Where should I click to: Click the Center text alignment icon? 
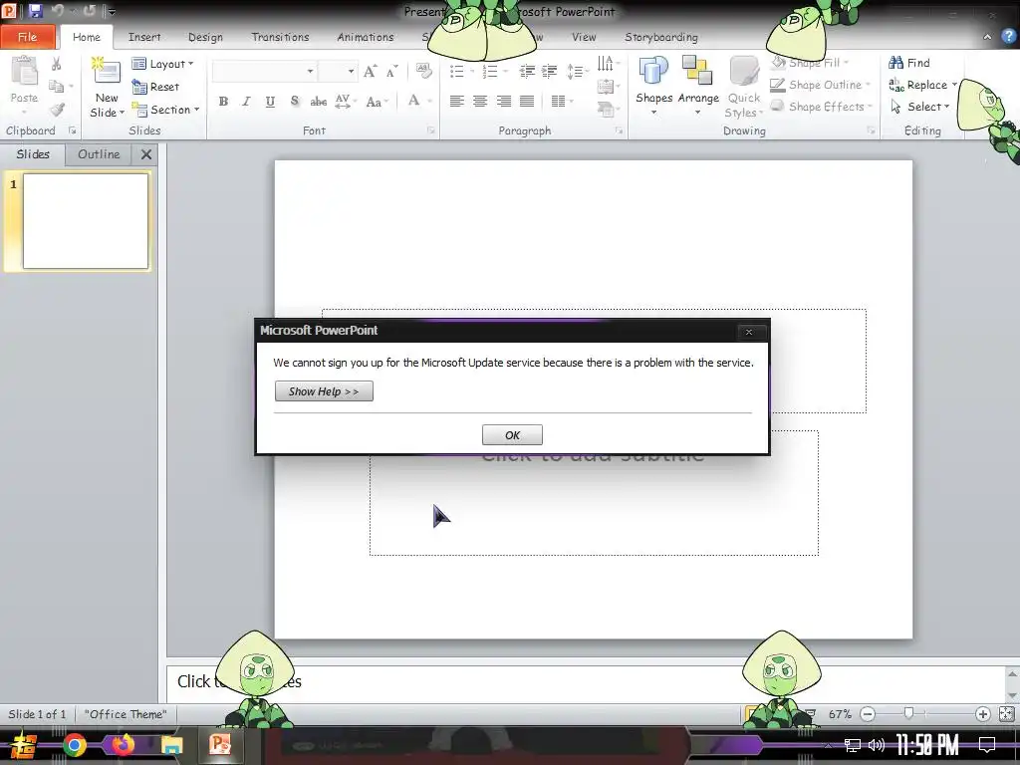(480, 101)
